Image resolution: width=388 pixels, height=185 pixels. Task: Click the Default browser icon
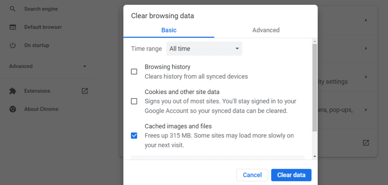tap(13, 27)
